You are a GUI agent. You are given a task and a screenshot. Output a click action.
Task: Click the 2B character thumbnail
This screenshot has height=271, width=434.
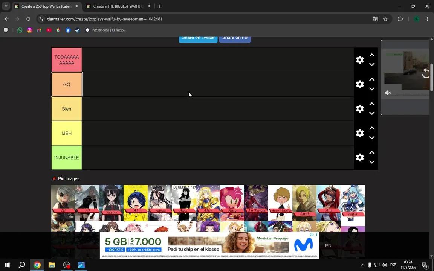tap(63, 202)
